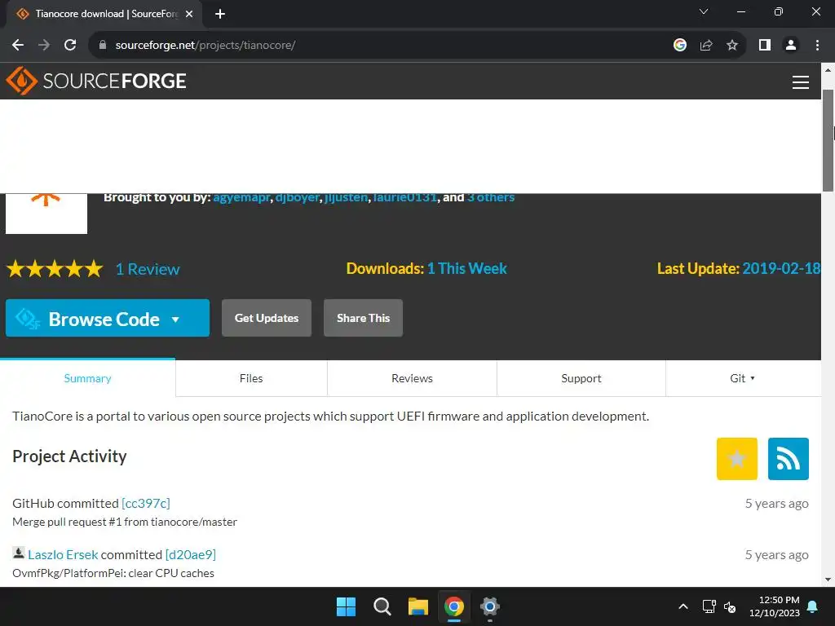
Task: Go back to the previous page
Action: 18,45
